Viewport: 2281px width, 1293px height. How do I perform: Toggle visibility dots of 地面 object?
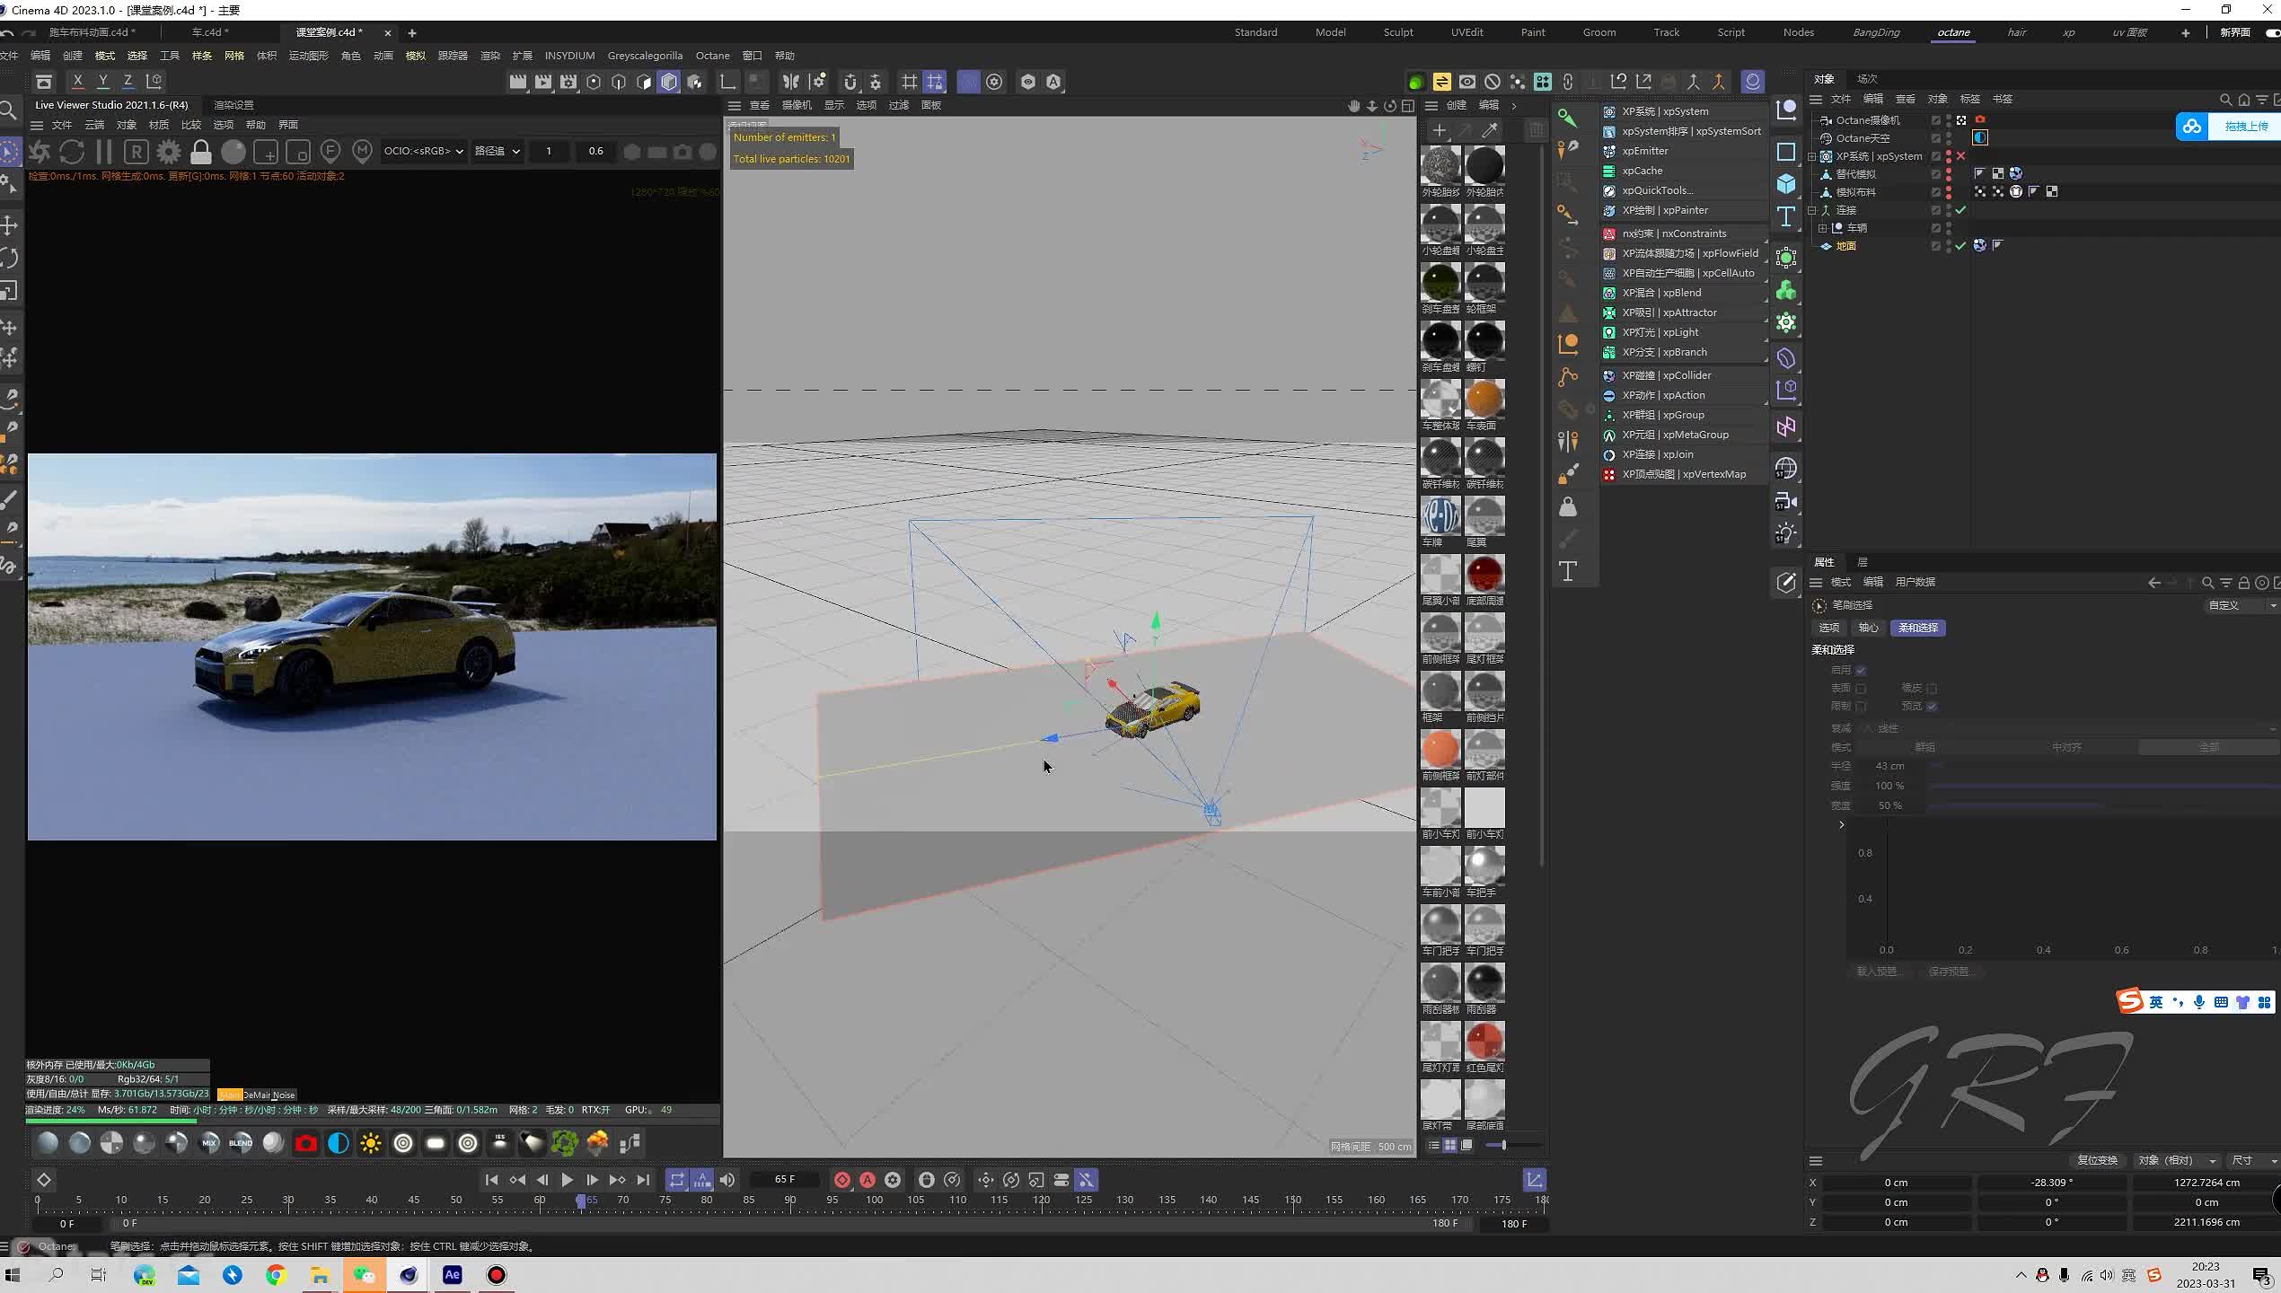pos(1949,246)
